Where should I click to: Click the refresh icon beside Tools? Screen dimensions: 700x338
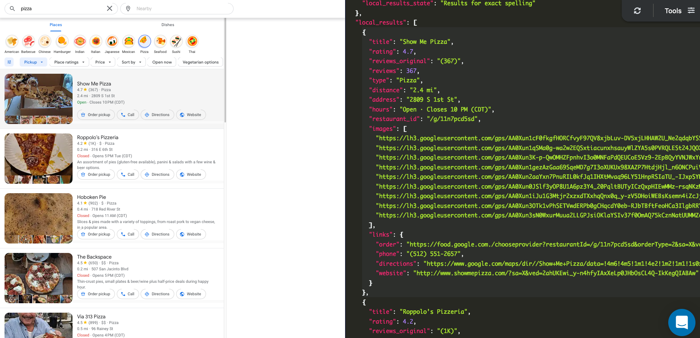click(637, 11)
